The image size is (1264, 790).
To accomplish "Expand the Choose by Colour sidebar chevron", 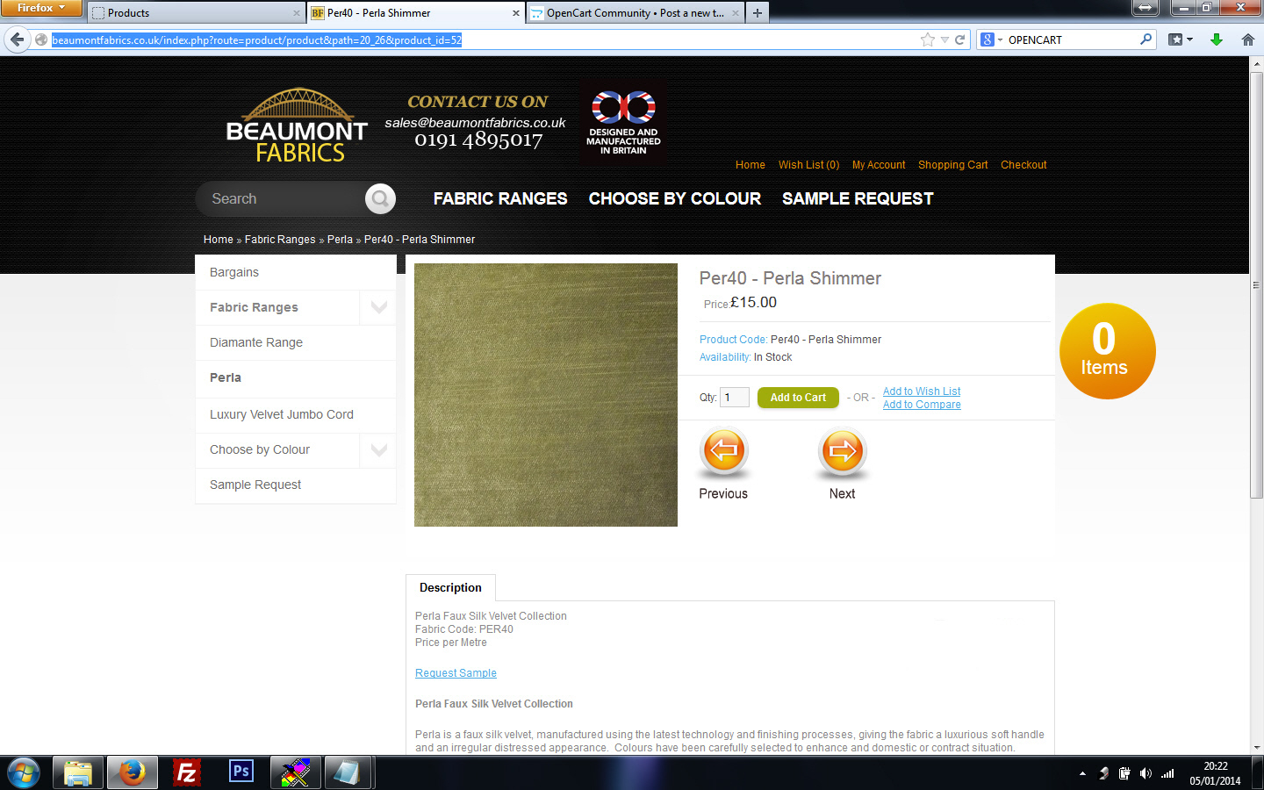I will click(x=378, y=450).
